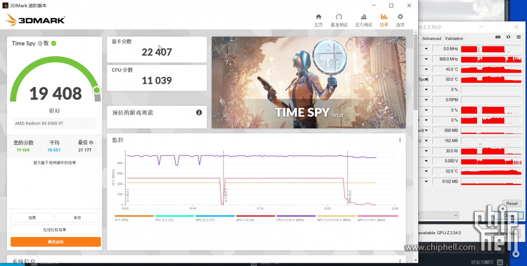Expand GPU-Z dropdown for 0.000 V row
The image size is (527, 266).
point(426,161)
